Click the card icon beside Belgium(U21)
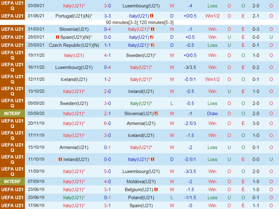The image size is (279, 209). coord(156,190)
